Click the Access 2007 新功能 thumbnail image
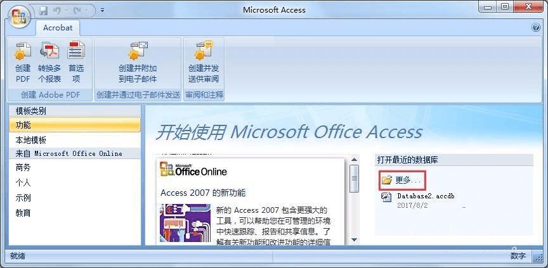 (x=185, y=223)
